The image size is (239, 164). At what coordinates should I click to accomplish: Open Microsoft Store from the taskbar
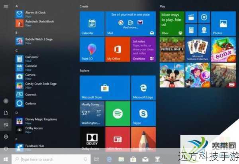coord(133,160)
